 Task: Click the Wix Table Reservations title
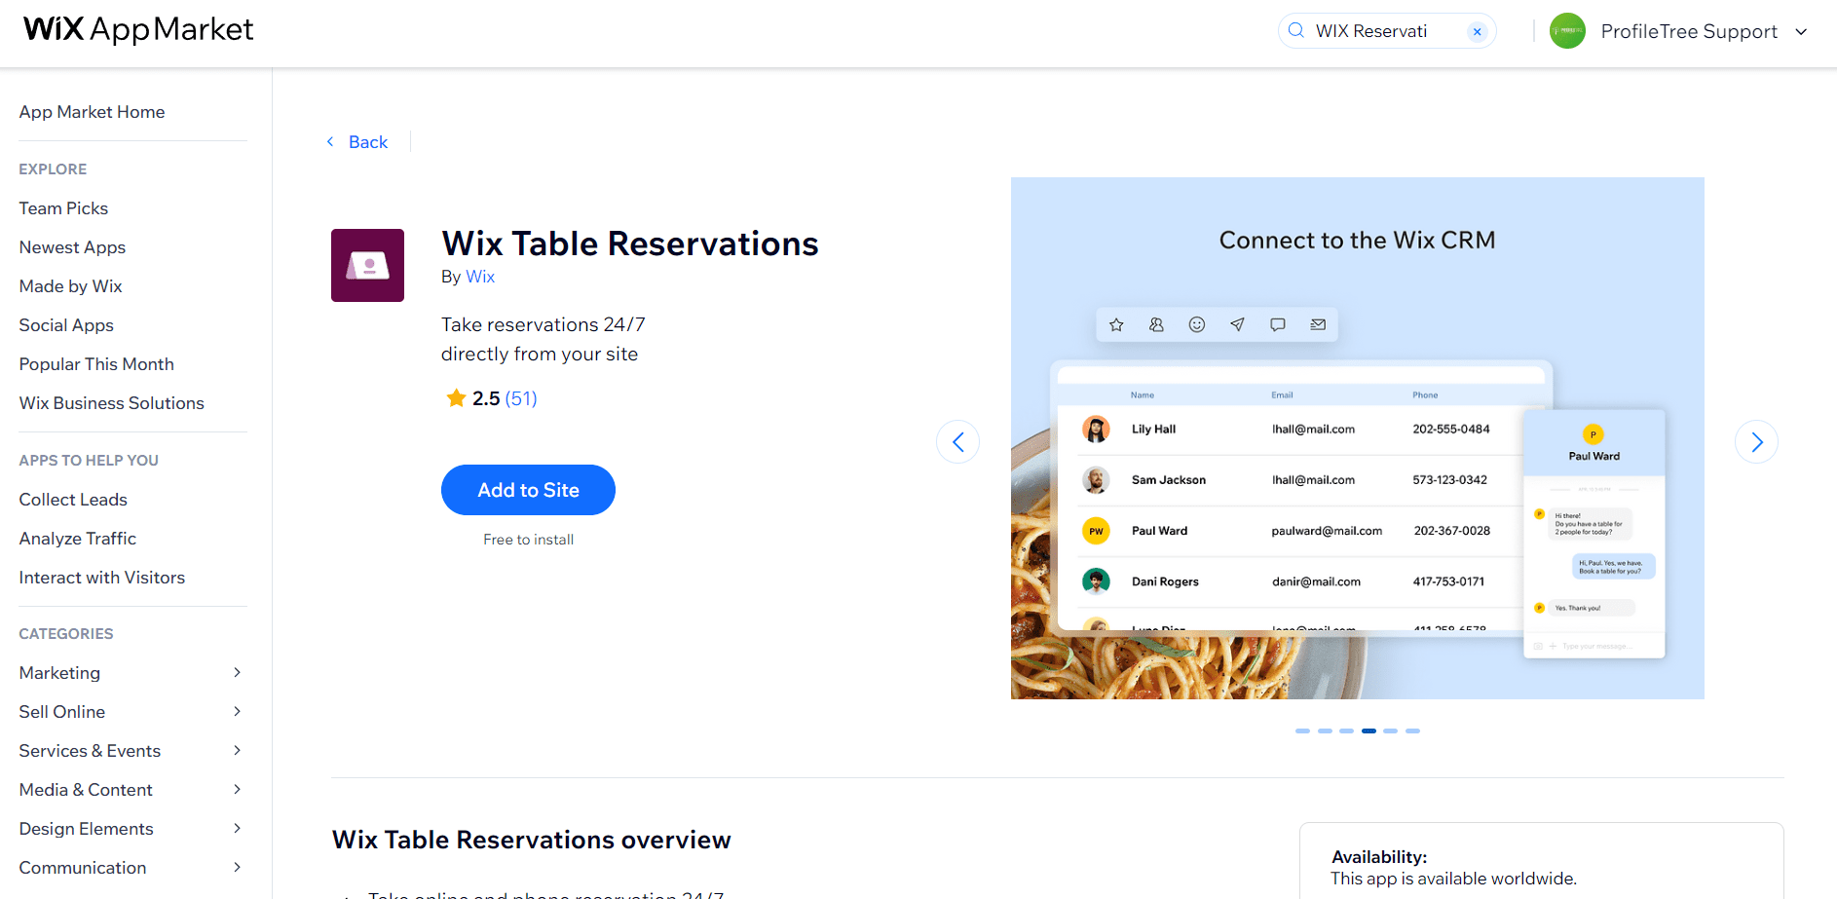click(x=629, y=243)
